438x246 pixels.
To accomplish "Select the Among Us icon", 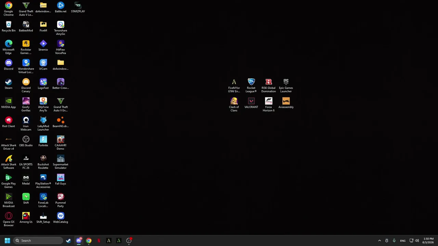I will [26, 218].
